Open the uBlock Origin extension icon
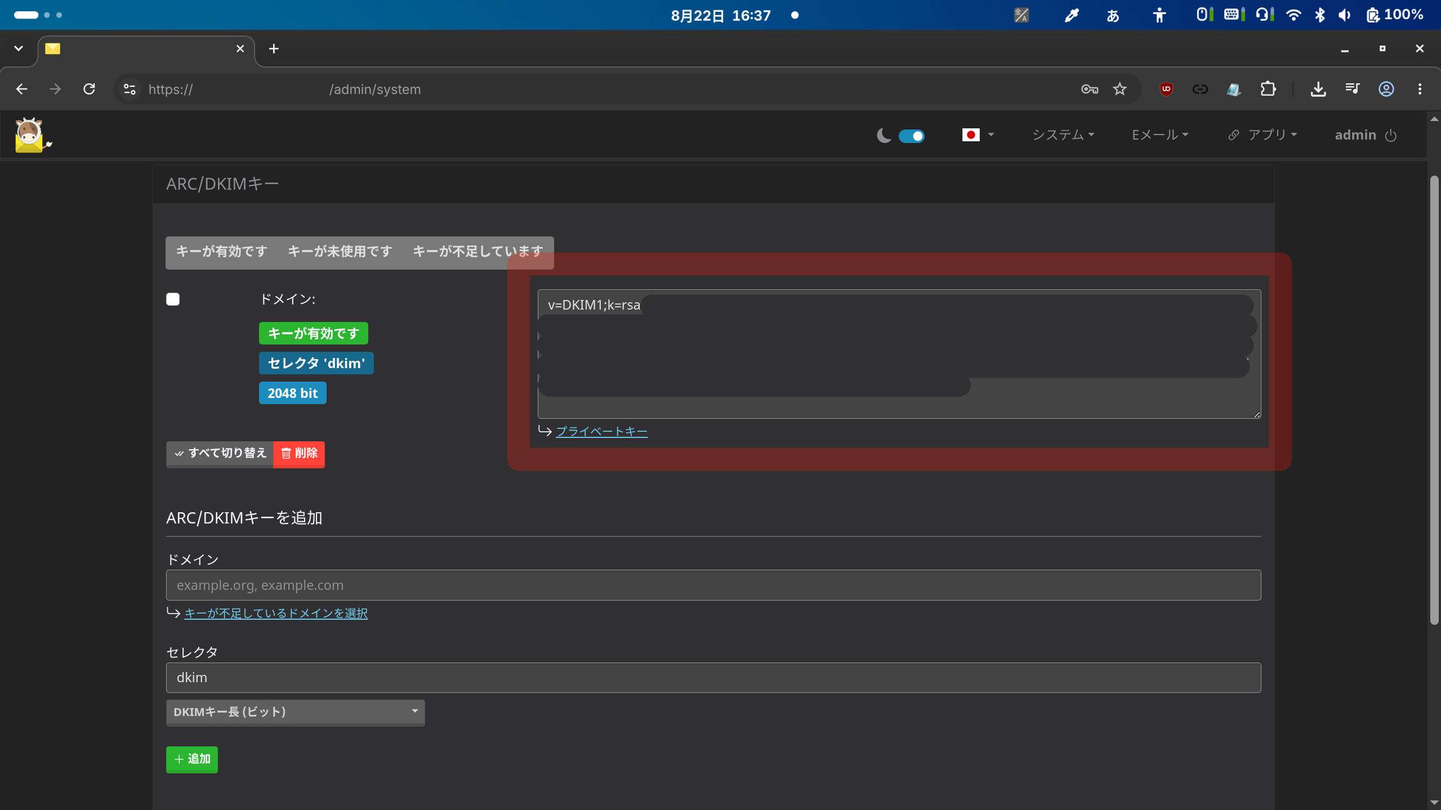Image resolution: width=1441 pixels, height=810 pixels. [x=1166, y=89]
